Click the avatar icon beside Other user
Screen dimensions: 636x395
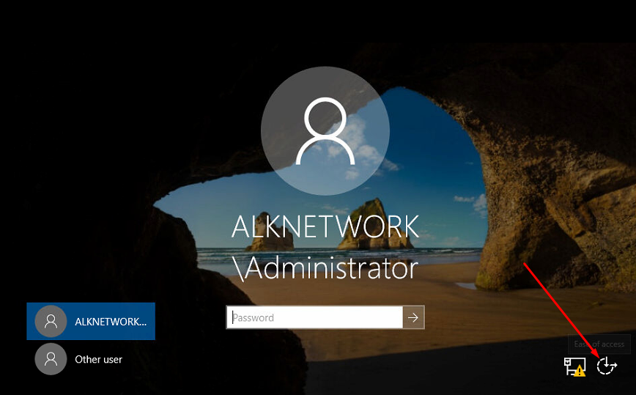click(51, 359)
